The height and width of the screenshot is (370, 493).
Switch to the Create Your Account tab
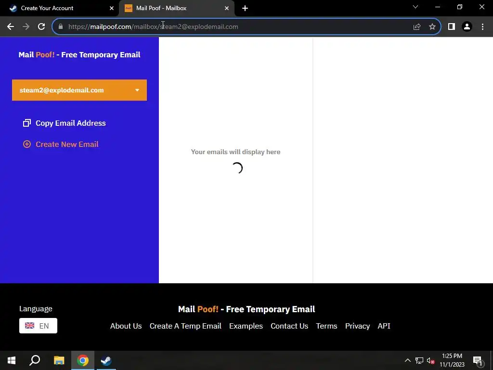pos(59,9)
